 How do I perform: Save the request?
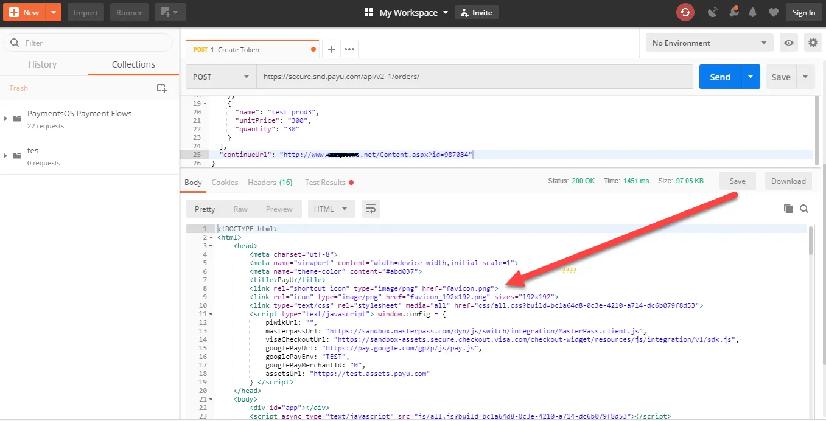click(781, 77)
